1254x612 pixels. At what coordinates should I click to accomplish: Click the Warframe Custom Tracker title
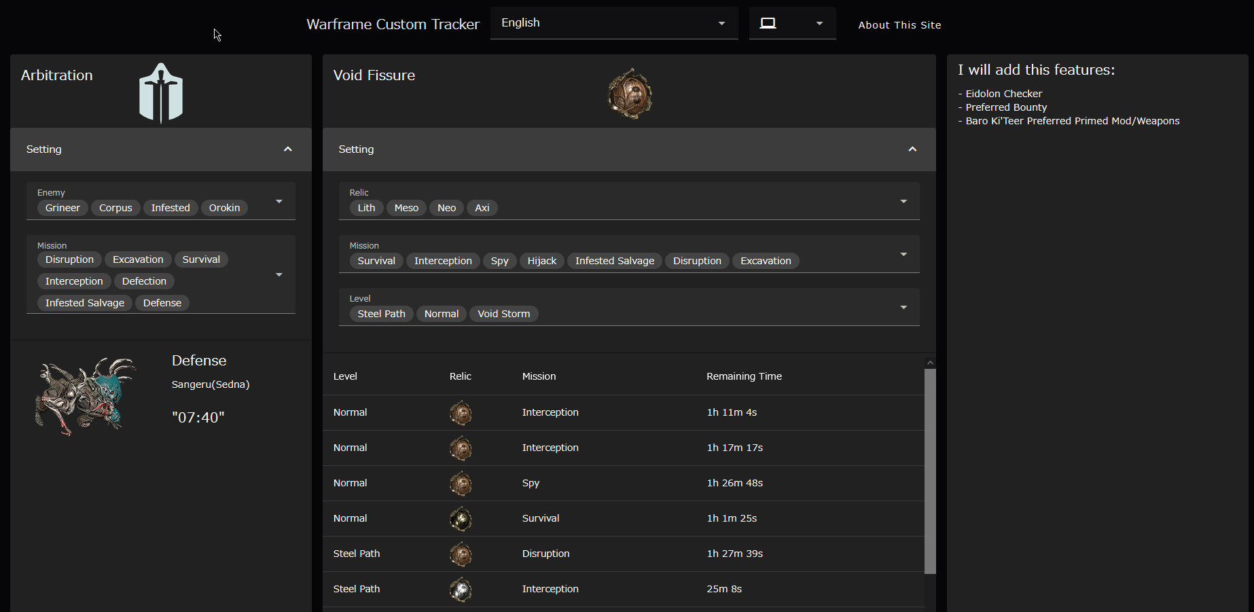pos(393,24)
